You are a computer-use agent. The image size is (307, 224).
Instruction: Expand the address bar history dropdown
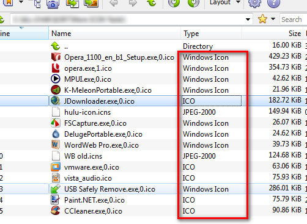click(248, 20)
